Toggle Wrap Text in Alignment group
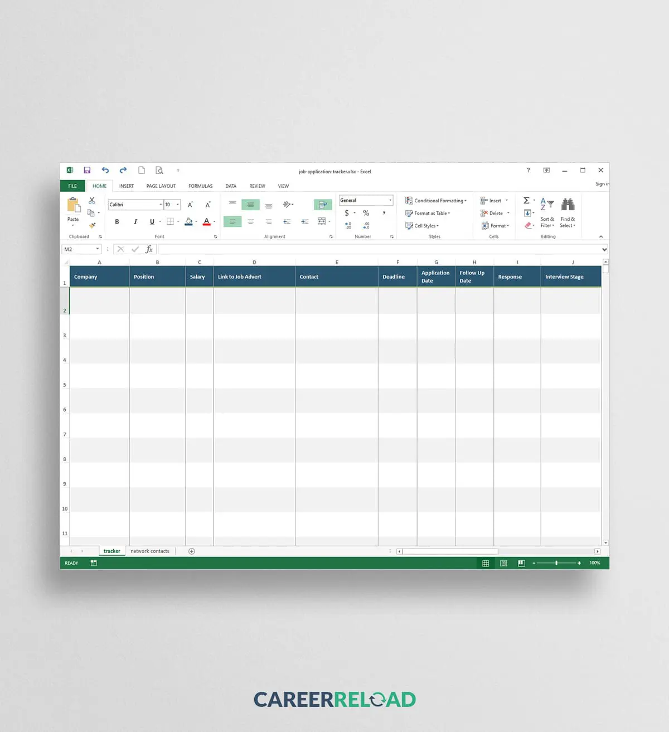 322,205
